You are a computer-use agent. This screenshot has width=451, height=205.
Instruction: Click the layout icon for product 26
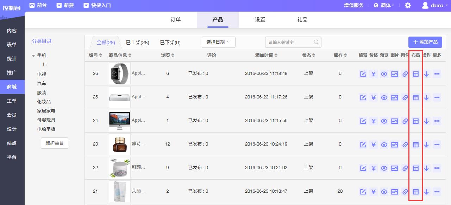tap(416, 74)
